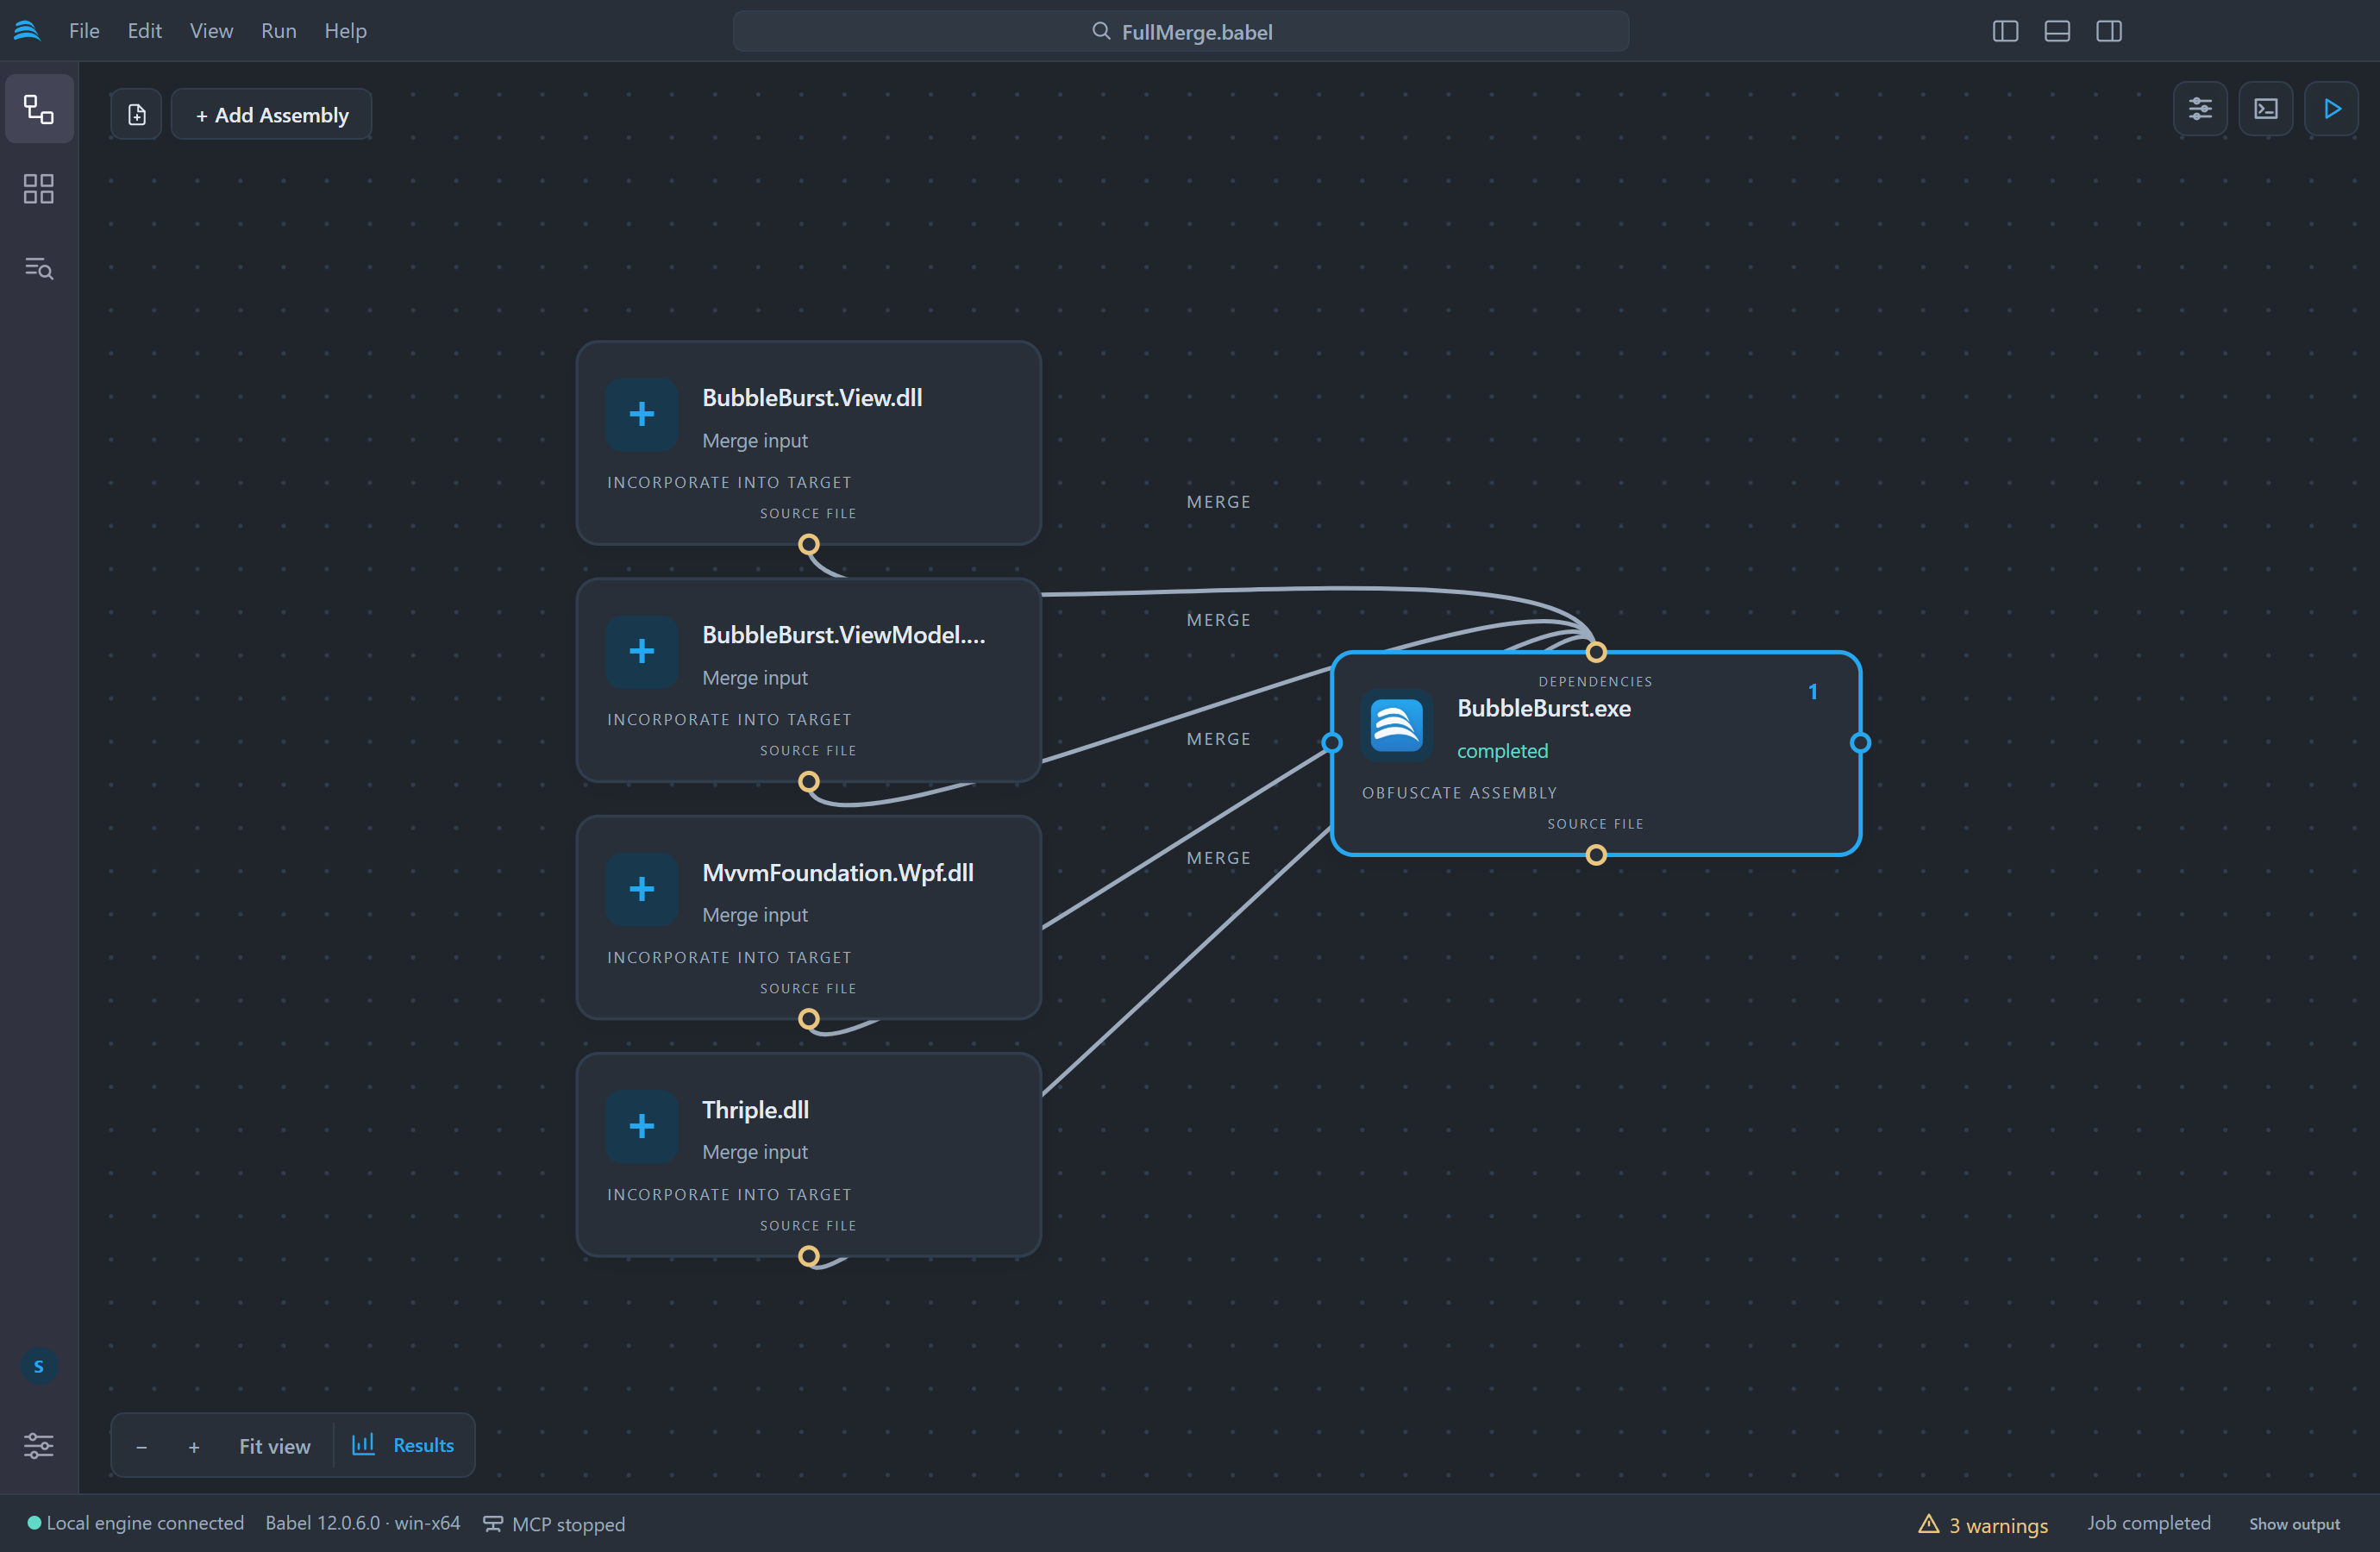Toggle the bottom panel layout
Screen dimensions: 2380x1552
(2057, 31)
